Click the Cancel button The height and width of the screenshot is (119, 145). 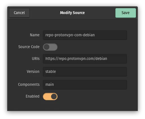point(19,13)
